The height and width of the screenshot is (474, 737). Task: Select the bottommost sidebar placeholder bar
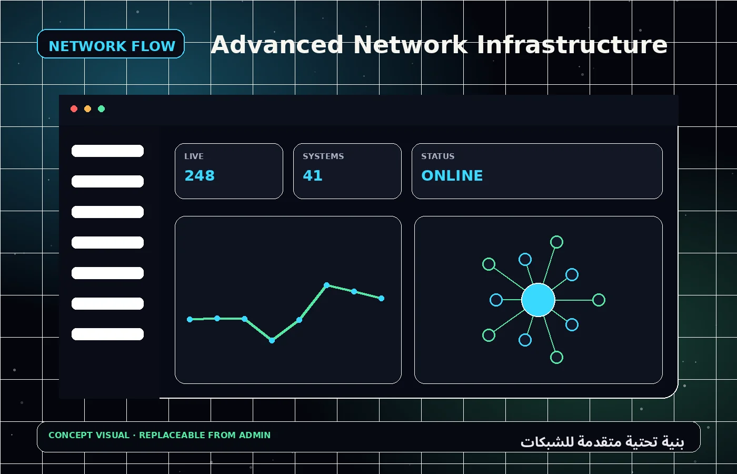click(x=107, y=334)
